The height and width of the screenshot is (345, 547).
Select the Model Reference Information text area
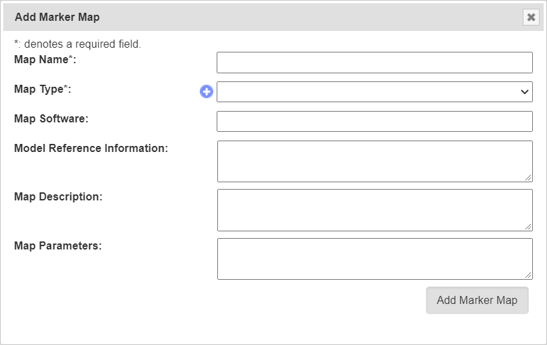tap(374, 161)
